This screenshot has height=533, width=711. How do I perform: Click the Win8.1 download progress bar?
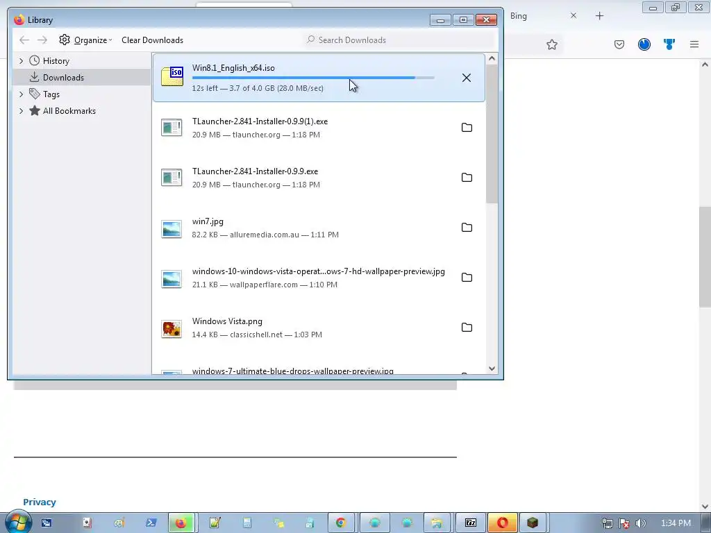(313, 78)
